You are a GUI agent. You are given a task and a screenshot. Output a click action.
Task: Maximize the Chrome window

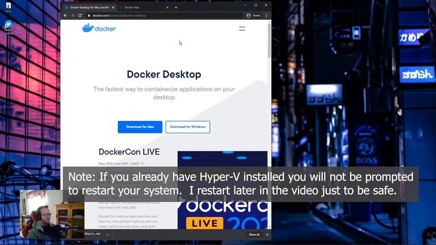tap(255, 5)
